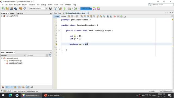Viewport: 174px width, 98px height.
Task: Open the Output window button
Action: point(7,91)
